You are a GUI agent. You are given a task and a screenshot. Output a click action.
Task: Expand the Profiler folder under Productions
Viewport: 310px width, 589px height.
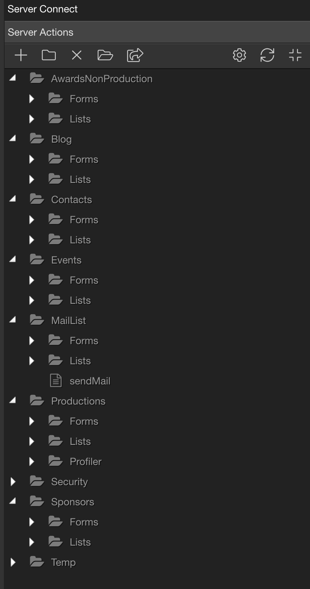(x=32, y=462)
